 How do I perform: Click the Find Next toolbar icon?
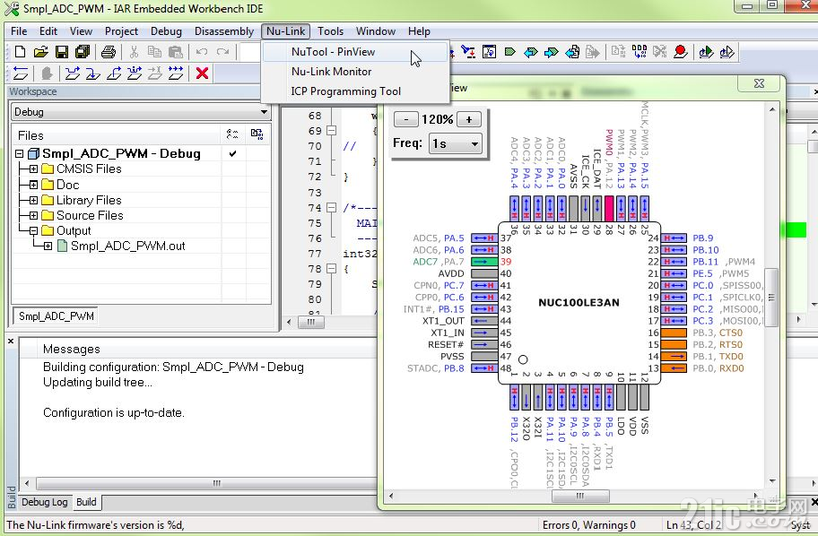468,52
